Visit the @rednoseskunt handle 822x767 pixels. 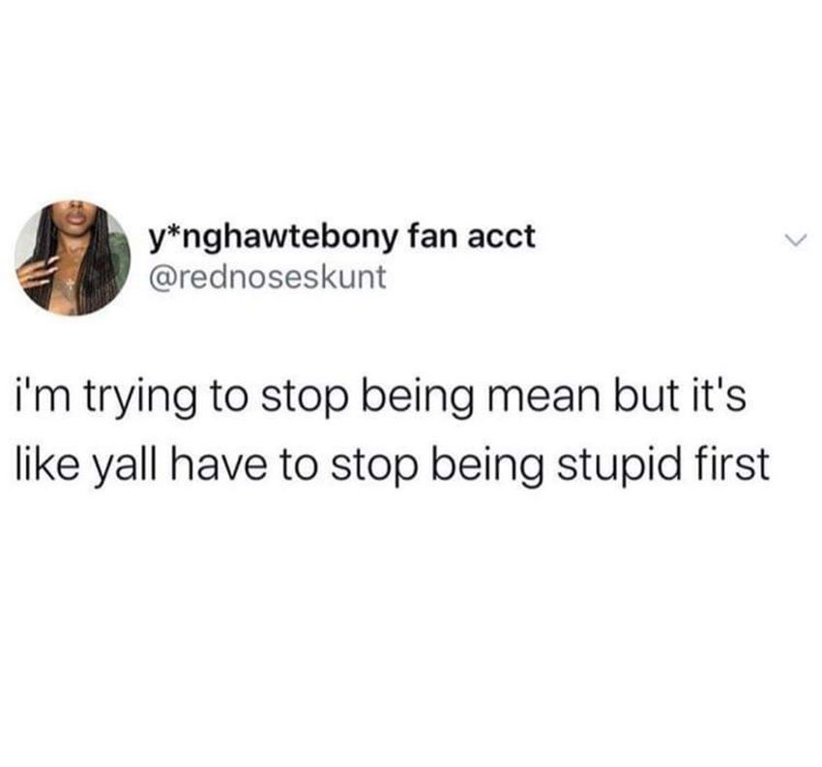(x=267, y=277)
